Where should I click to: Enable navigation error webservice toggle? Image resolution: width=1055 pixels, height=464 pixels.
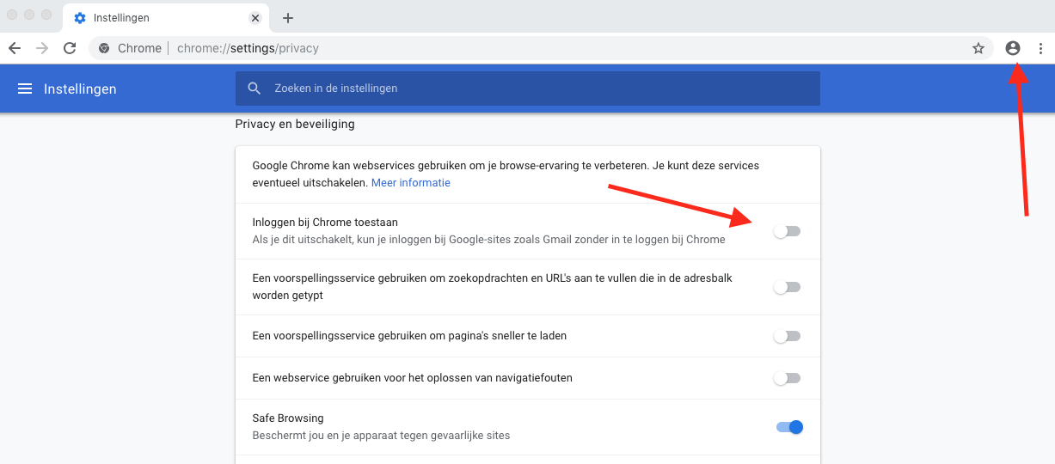point(787,378)
